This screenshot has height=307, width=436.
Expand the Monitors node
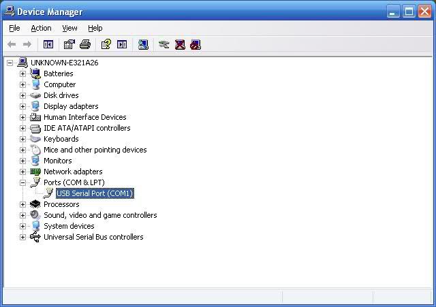22,161
